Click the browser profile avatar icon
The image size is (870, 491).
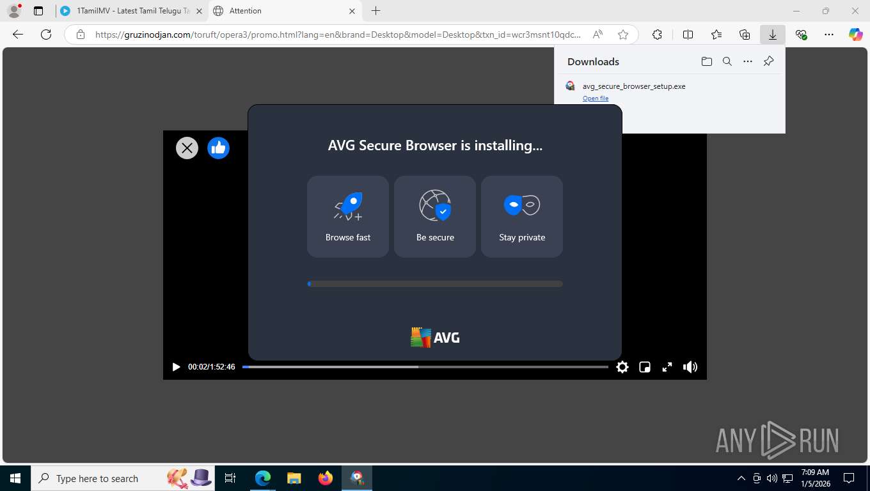(14, 11)
